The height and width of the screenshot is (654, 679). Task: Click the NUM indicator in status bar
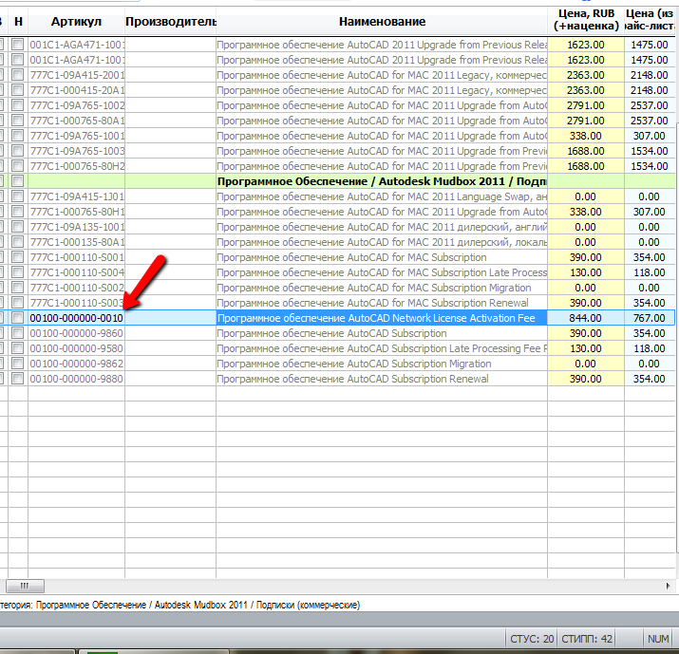(x=658, y=639)
